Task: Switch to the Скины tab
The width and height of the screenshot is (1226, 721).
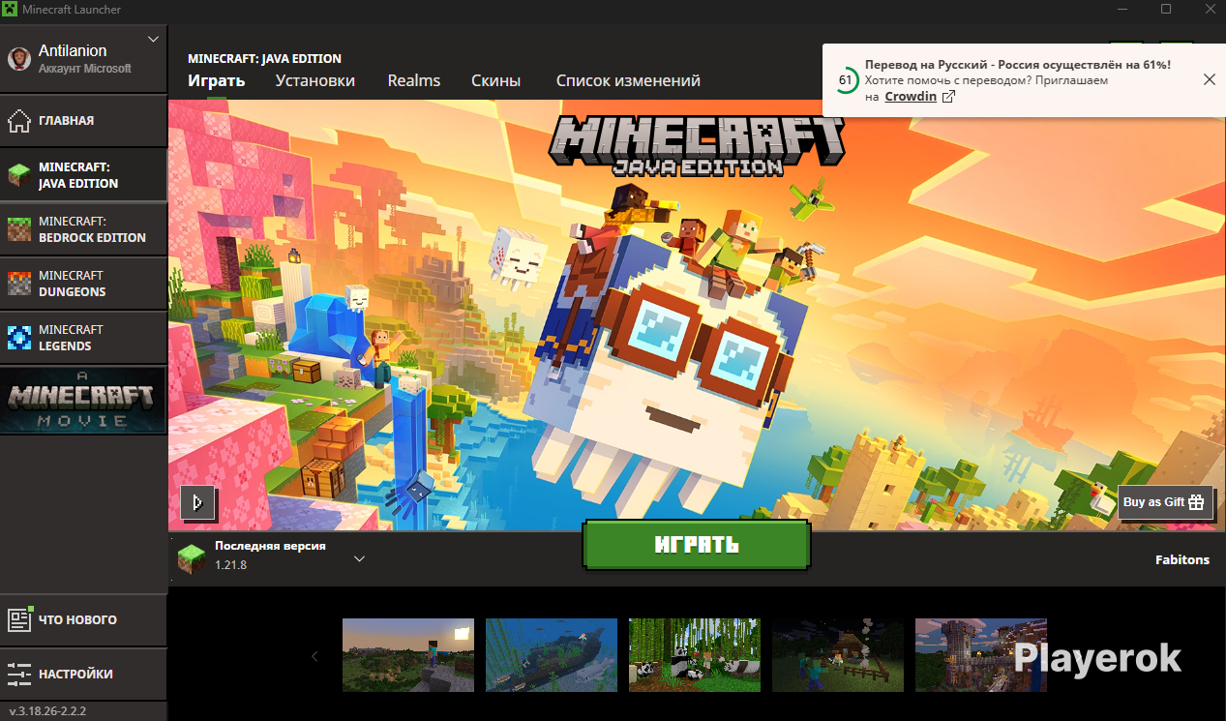Action: pyautogui.click(x=495, y=81)
